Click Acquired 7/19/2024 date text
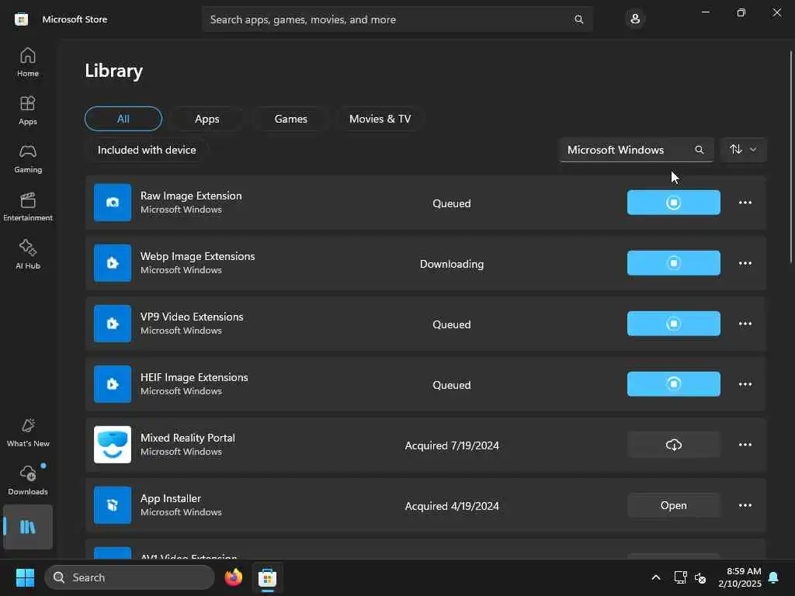Screen dimensions: 795x596 [x=452, y=445]
